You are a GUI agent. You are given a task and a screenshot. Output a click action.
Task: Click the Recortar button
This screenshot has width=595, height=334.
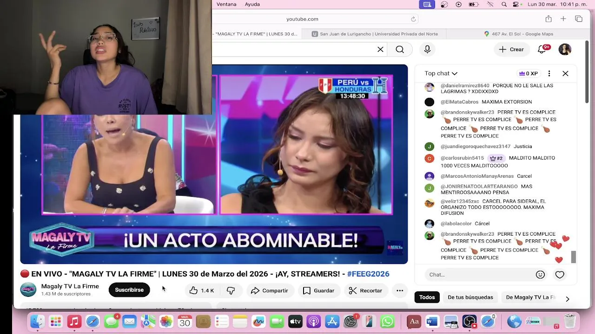coord(365,290)
